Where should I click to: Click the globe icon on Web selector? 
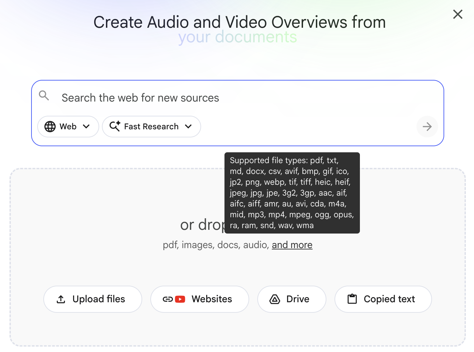point(50,127)
